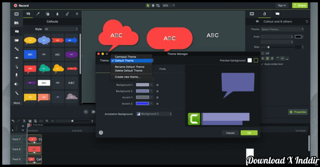The width and height of the screenshot is (320, 167).
Task: Open the Library books icon in sidebar
Action: (x=17, y=23)
